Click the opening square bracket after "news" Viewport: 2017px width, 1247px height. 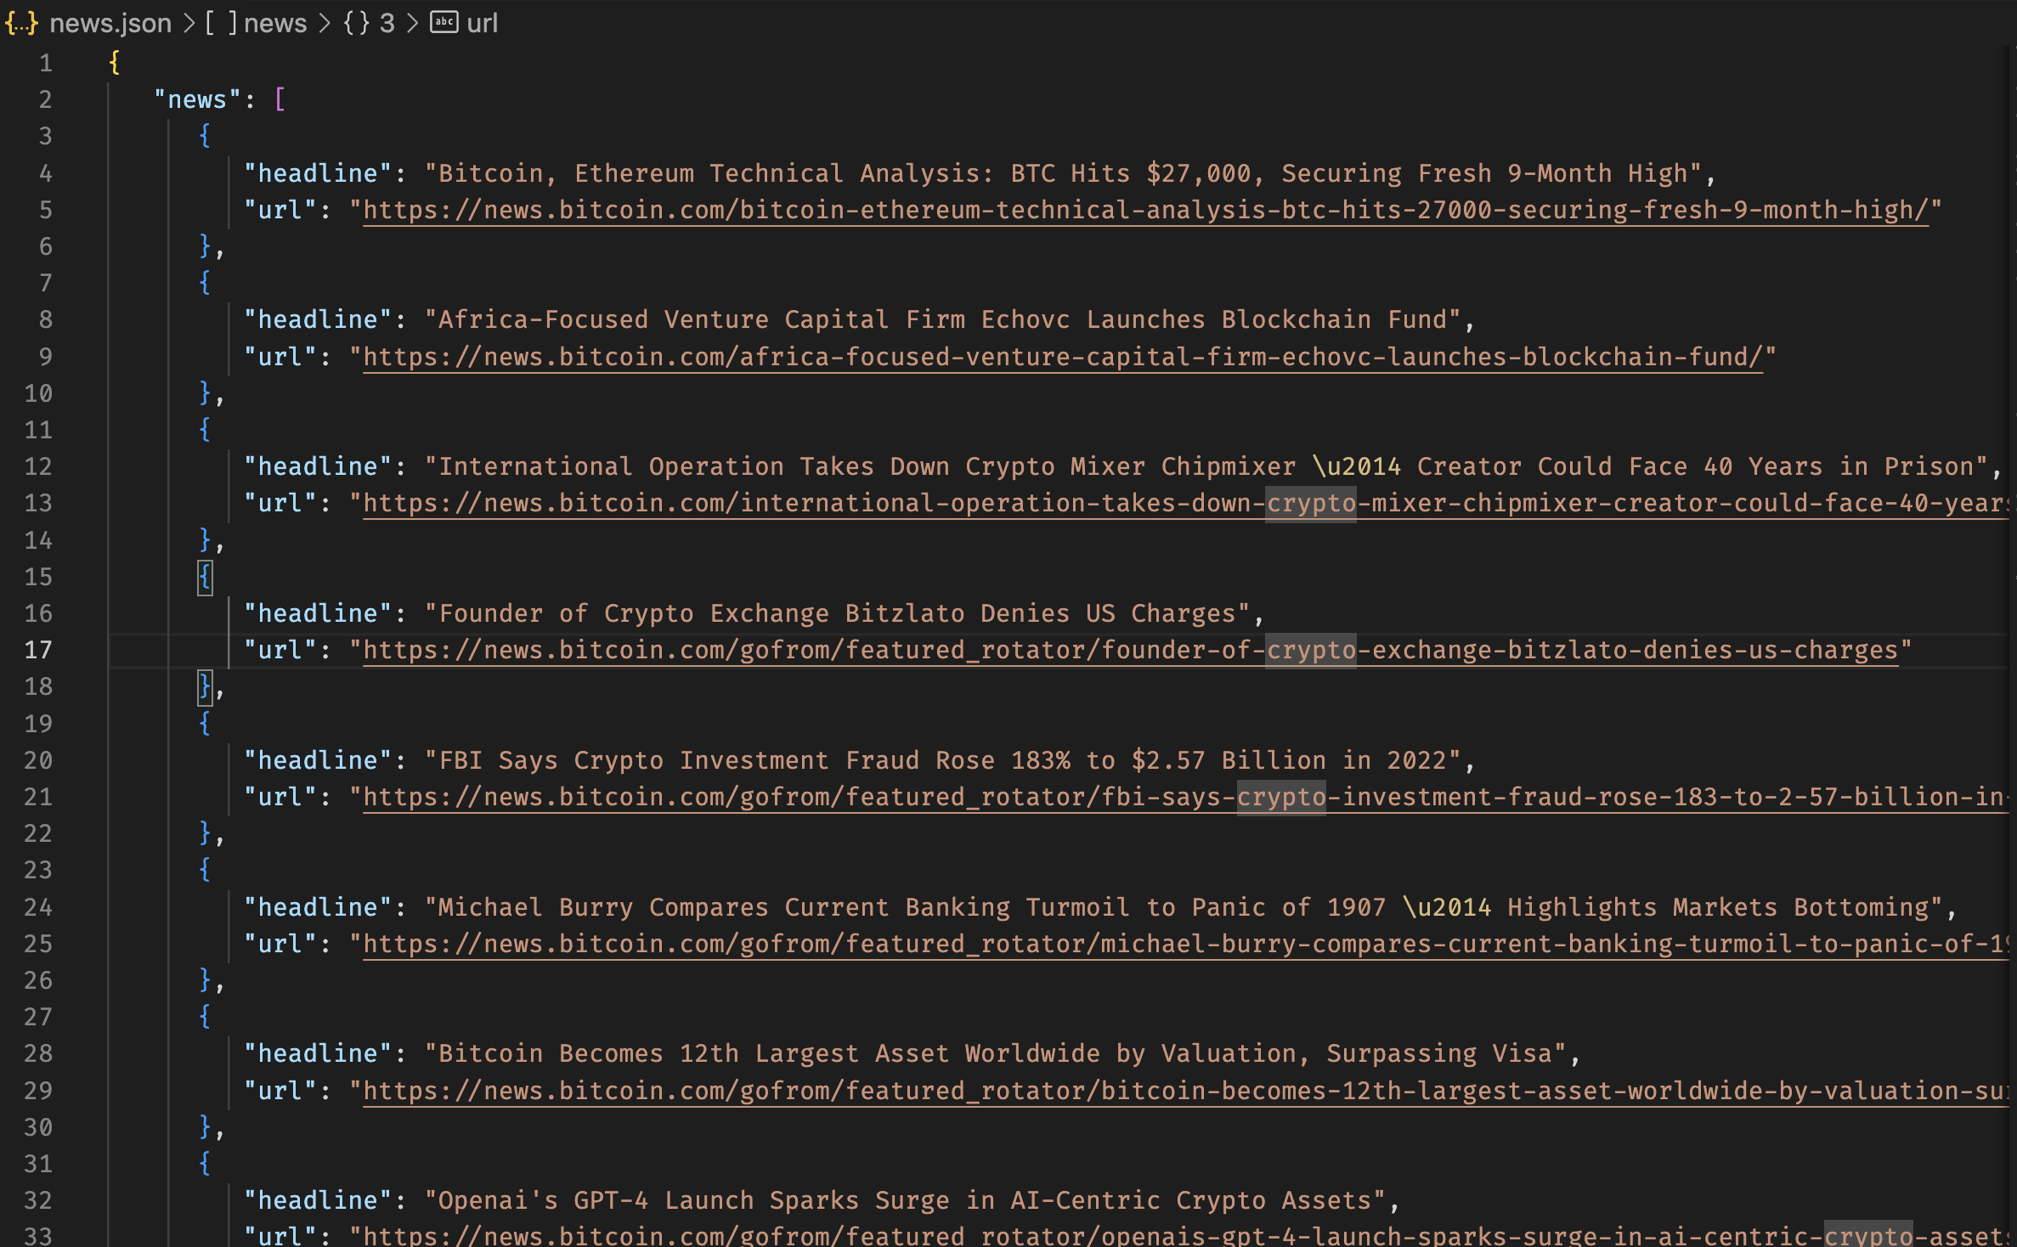[x=280, y=100]
